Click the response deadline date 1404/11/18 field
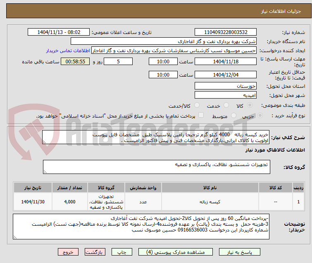Screen dimensions: 312x263 [x=226, y=61]
